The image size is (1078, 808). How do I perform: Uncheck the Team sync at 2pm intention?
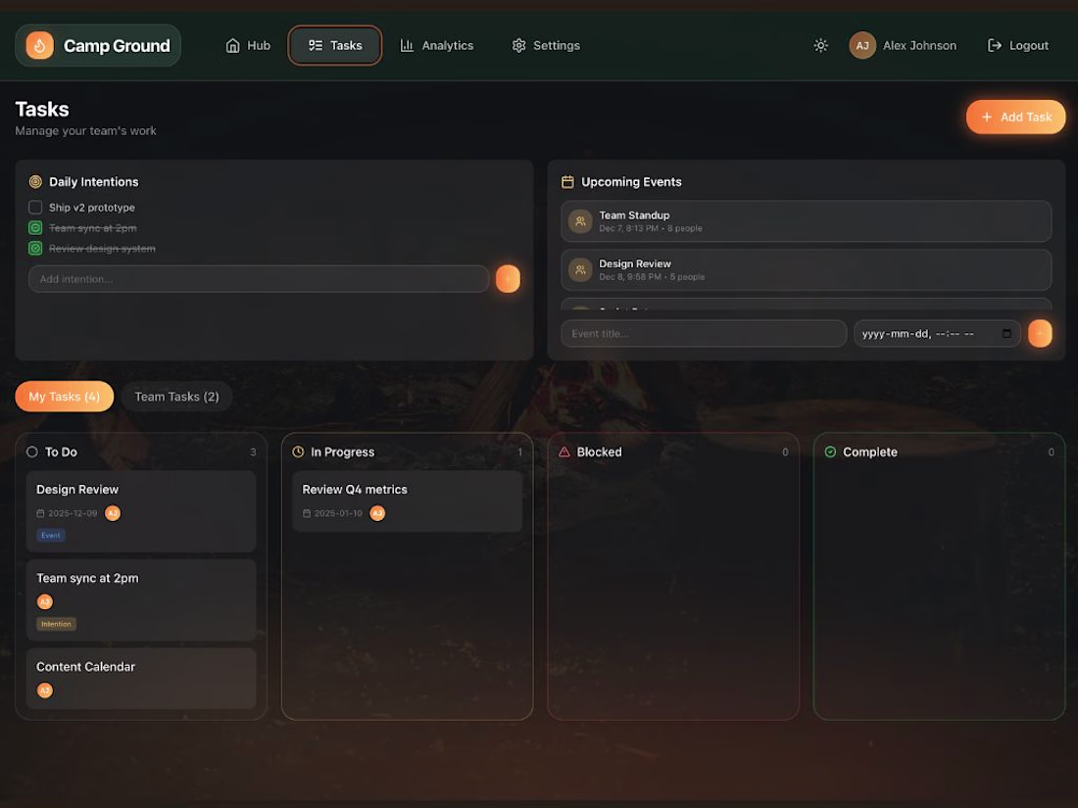pos(35,228)
